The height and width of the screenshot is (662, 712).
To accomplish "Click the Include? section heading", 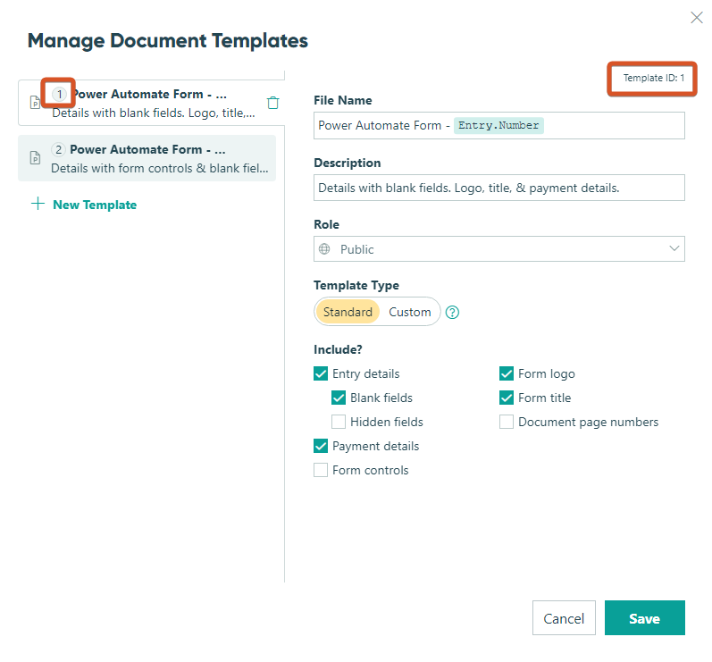I will [x=338, y=349].
